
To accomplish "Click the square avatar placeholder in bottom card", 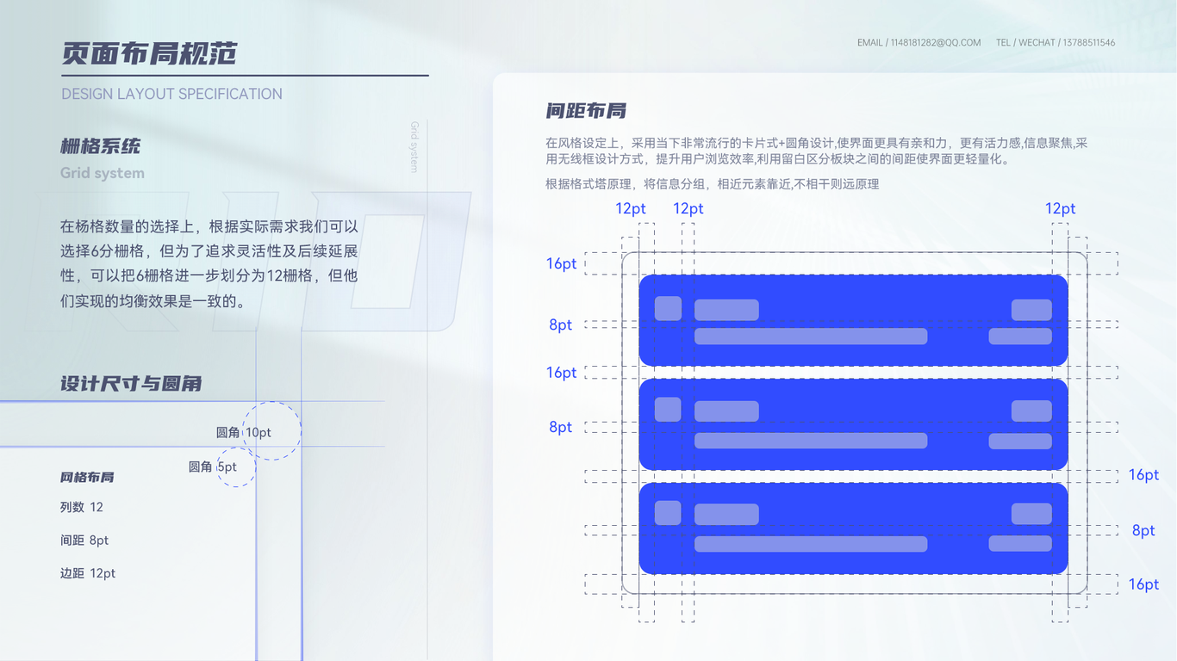I will (668, 512).
